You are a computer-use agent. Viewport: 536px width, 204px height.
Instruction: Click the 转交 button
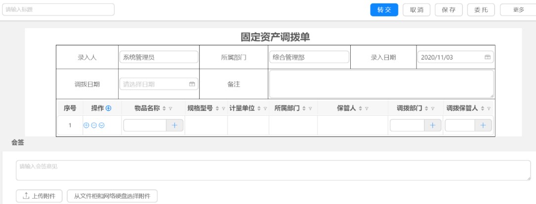pyautogui.click(x=384, y=10)
